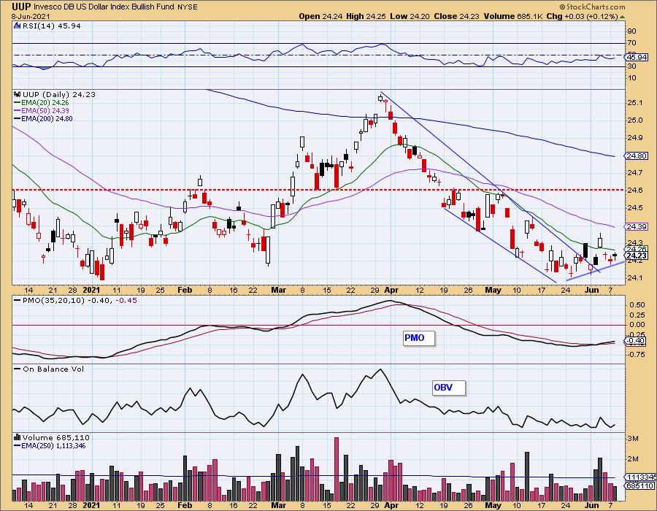
Task: Click the candlestick icon beside UUP (Daily)
Action: pyautogui.click(x=18, y=94)
